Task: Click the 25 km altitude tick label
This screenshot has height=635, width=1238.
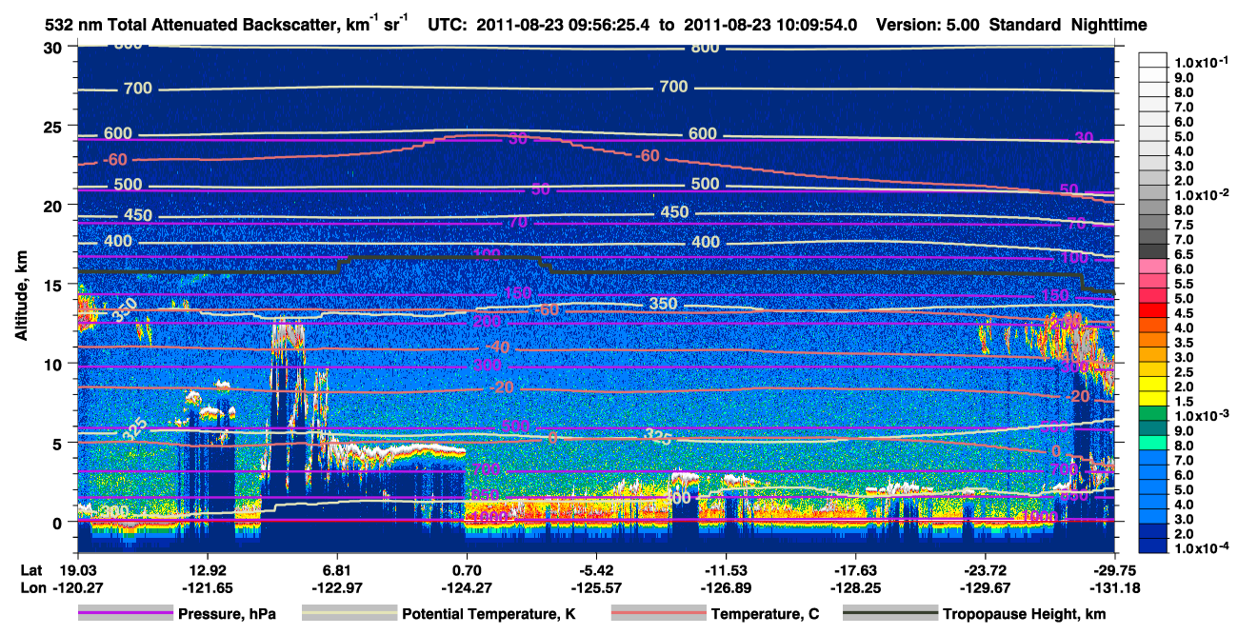Action: 54,127
